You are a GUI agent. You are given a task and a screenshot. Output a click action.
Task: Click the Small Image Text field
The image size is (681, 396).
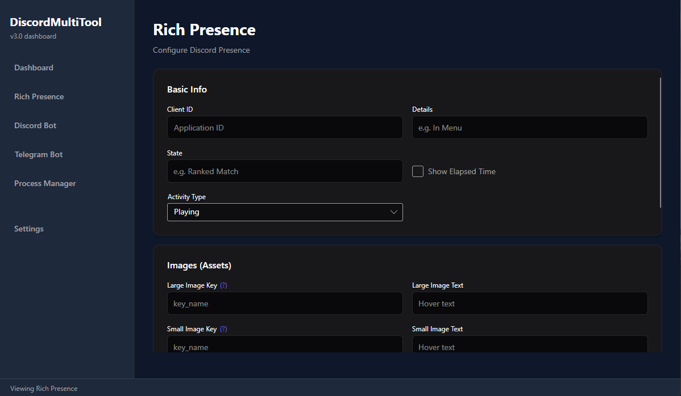pyautogui.click(x=529, y=345)
